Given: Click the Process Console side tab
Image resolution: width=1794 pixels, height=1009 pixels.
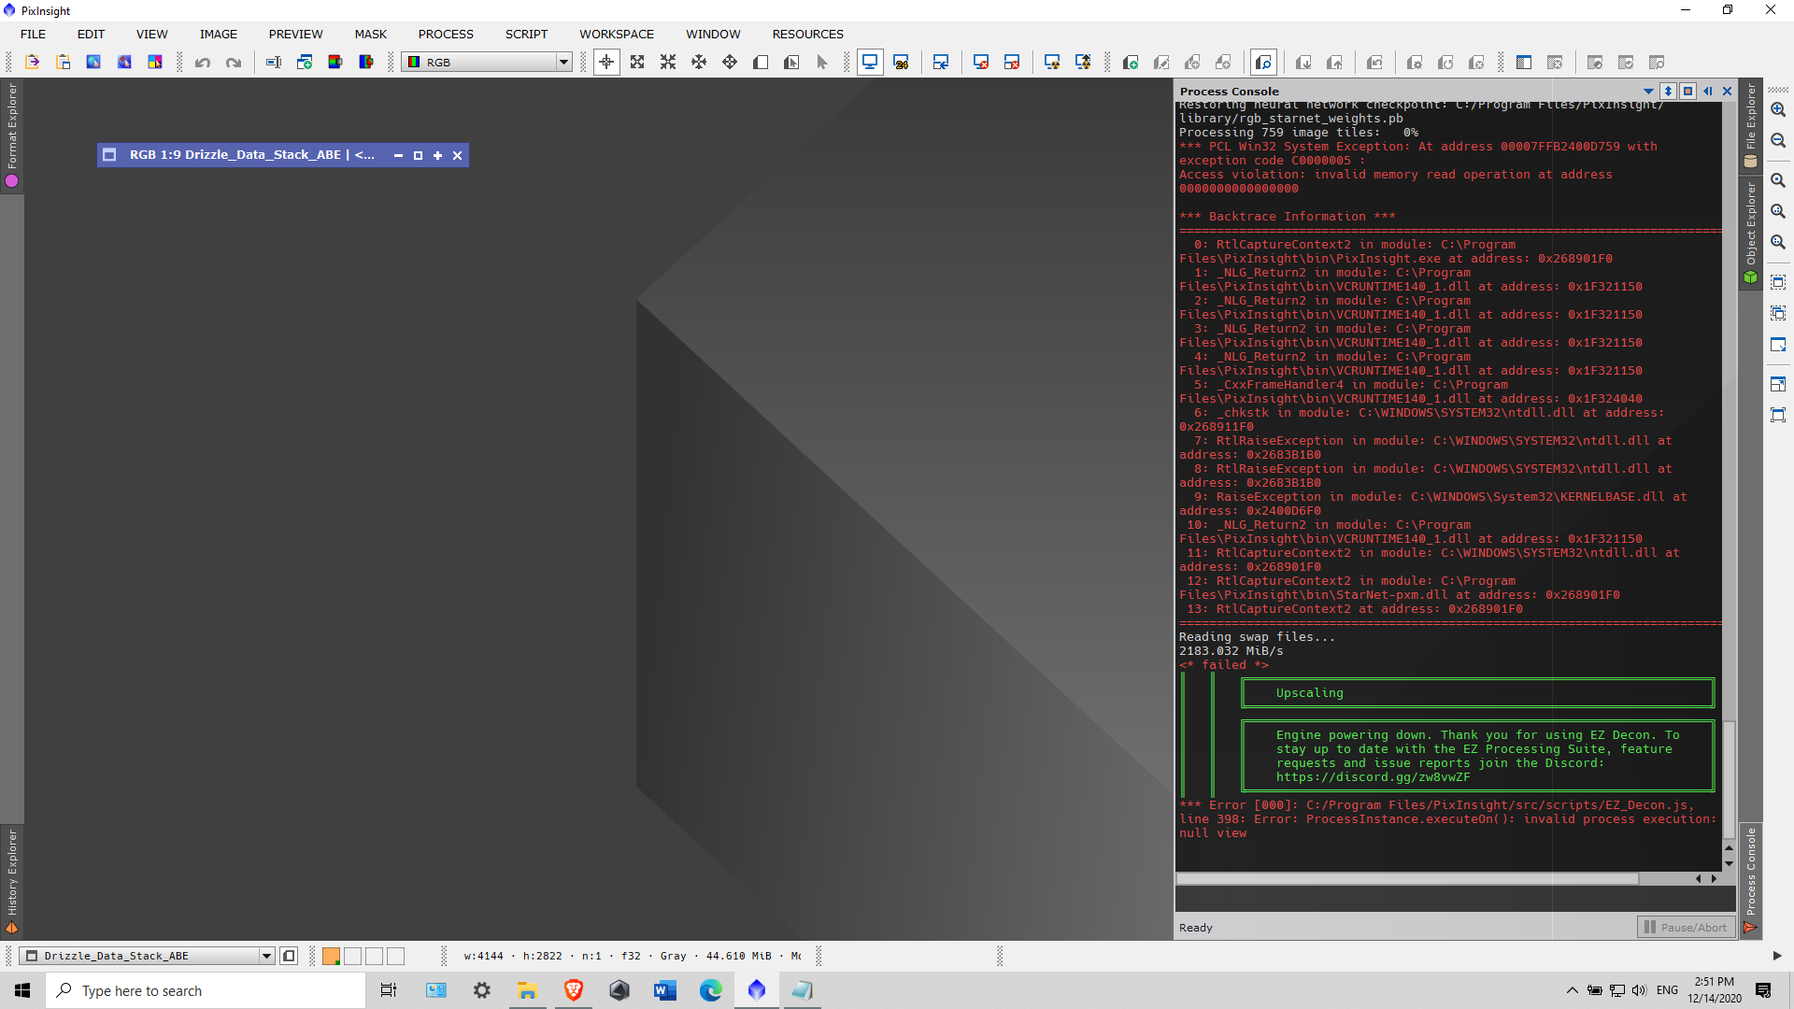Looking at the screenshot, I should point(1751,880).
